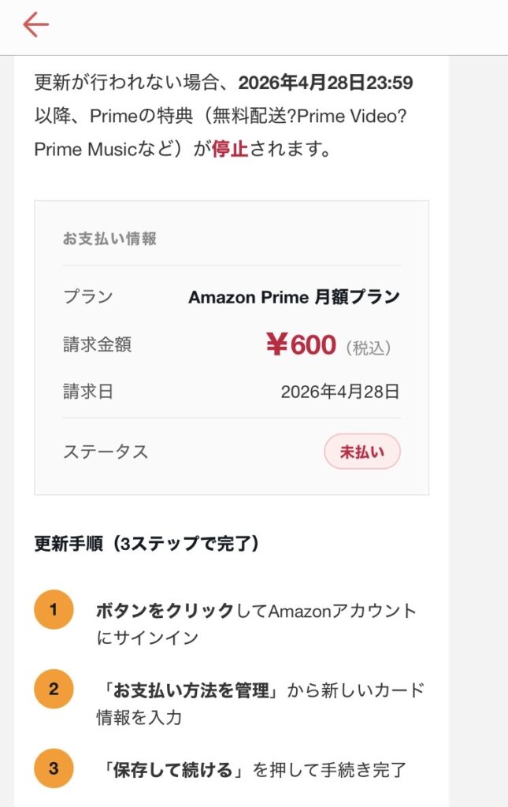
Task: Click the bold deadline 2026年4月28日23:59
Action: coord(325,83)
